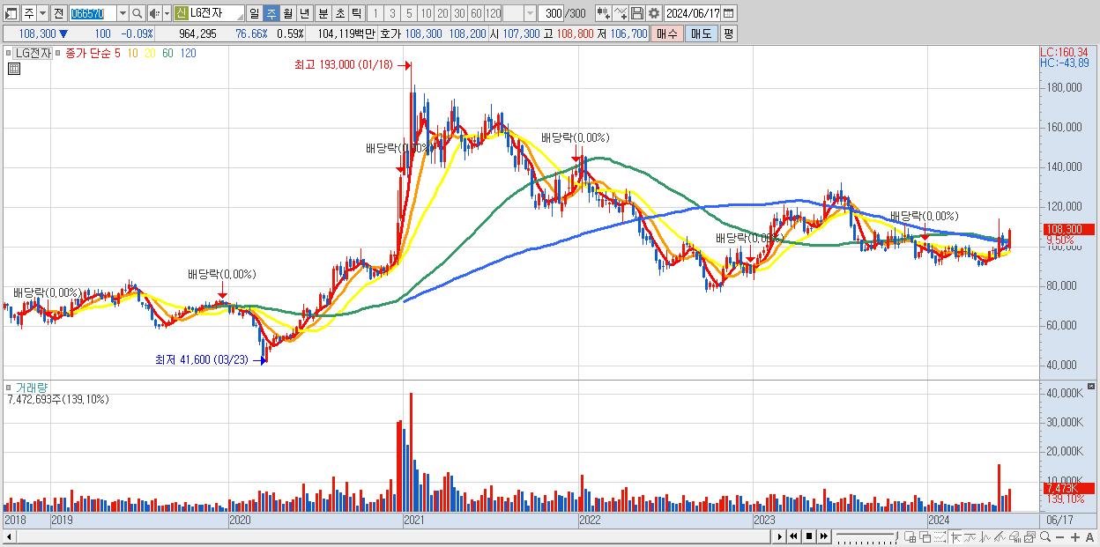Edit the candle count field 300
Viewport: 1100px width, 547px height.
point(551,13)
